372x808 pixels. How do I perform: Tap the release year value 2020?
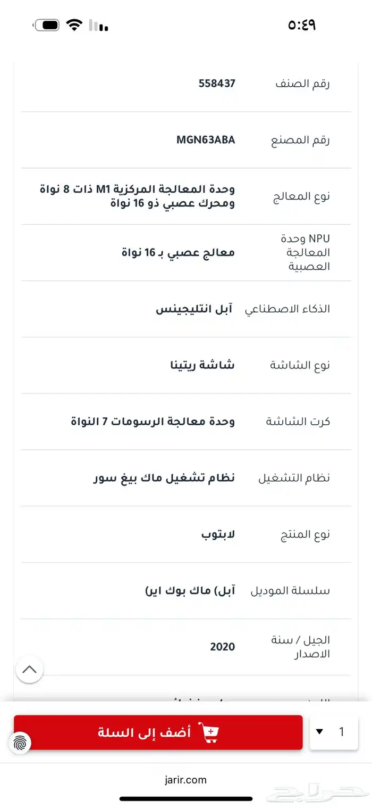click(x=222, y=647)
